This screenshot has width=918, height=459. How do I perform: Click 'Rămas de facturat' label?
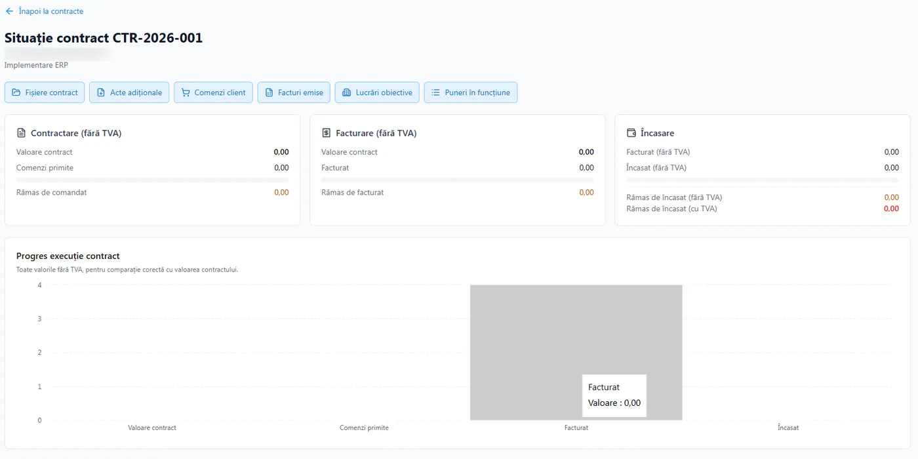tap(353, 193)
